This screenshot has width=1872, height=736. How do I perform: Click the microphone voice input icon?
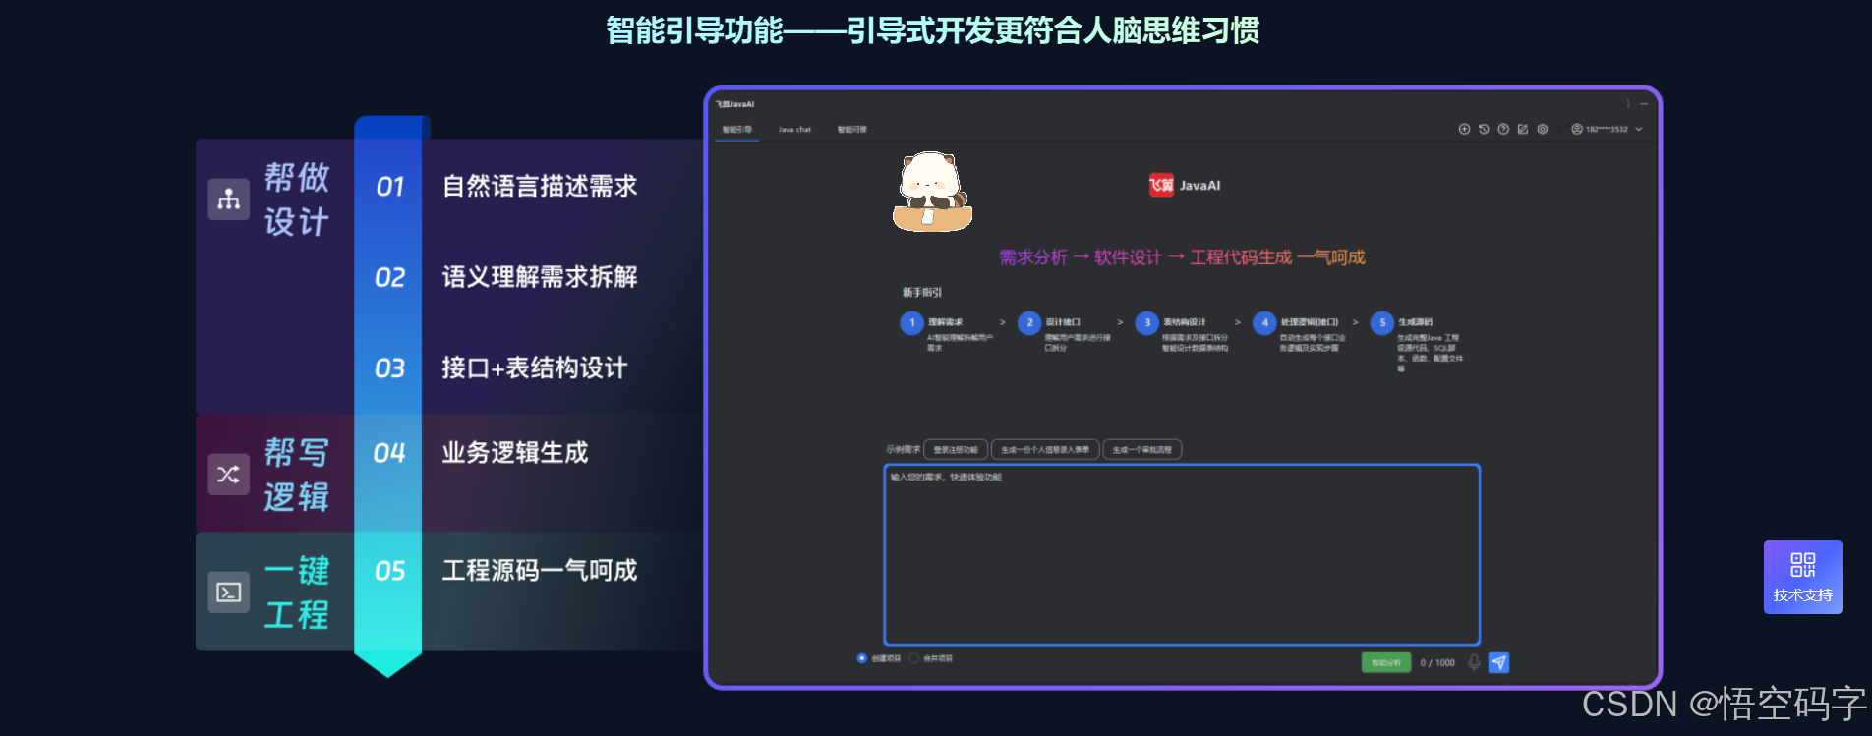pyautogui.click(x=1474, y=662)
